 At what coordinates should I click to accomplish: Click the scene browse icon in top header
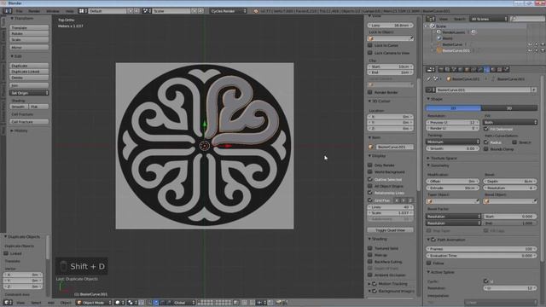point(147,11)
